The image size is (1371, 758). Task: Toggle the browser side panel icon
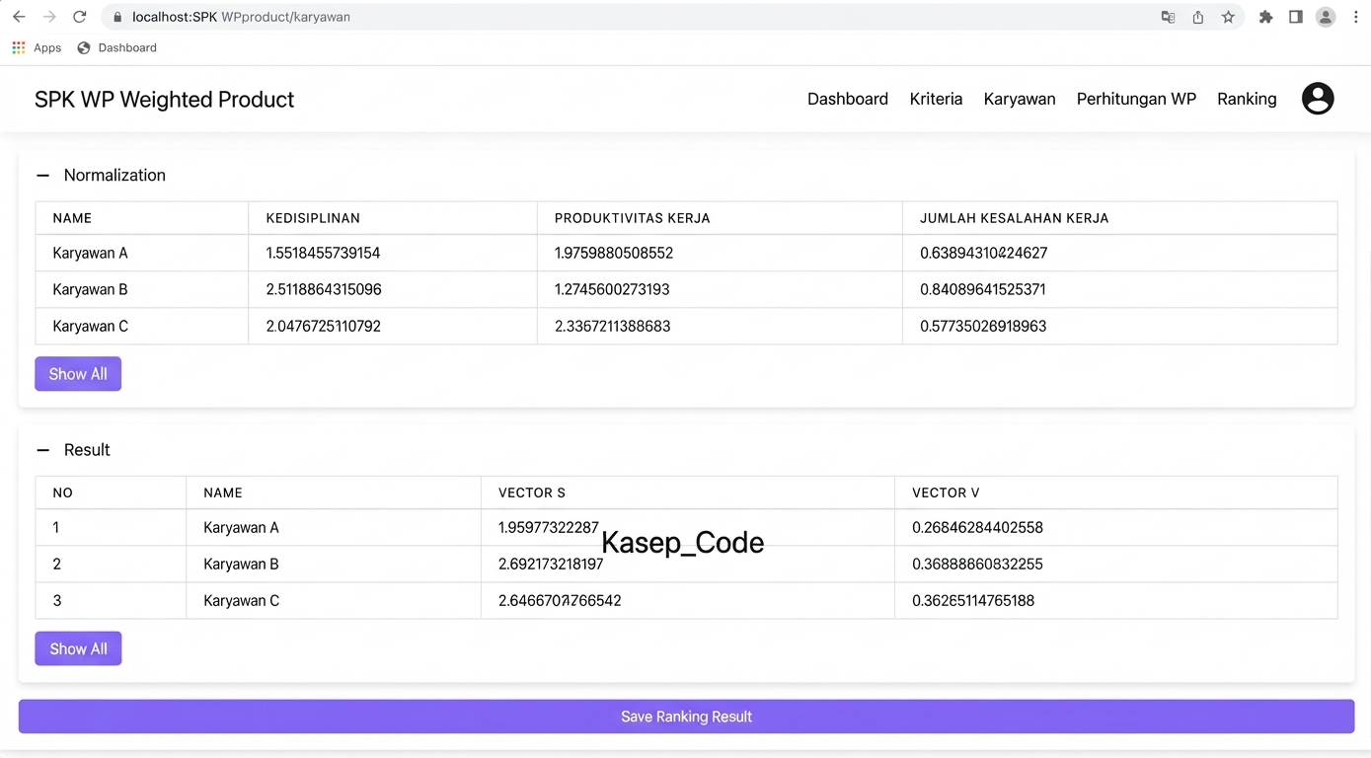(x=1296, y=17)
